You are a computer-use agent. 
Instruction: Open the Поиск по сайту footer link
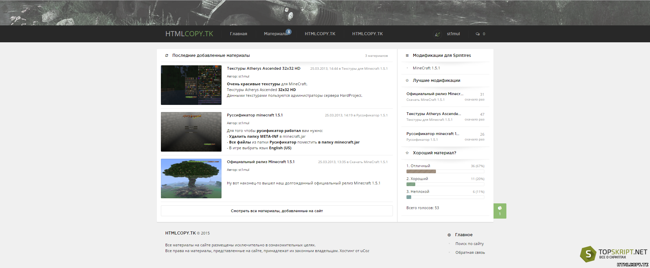tap(469, 244)
